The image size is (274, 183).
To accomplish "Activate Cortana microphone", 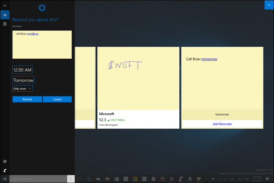I will pos(71,179).
